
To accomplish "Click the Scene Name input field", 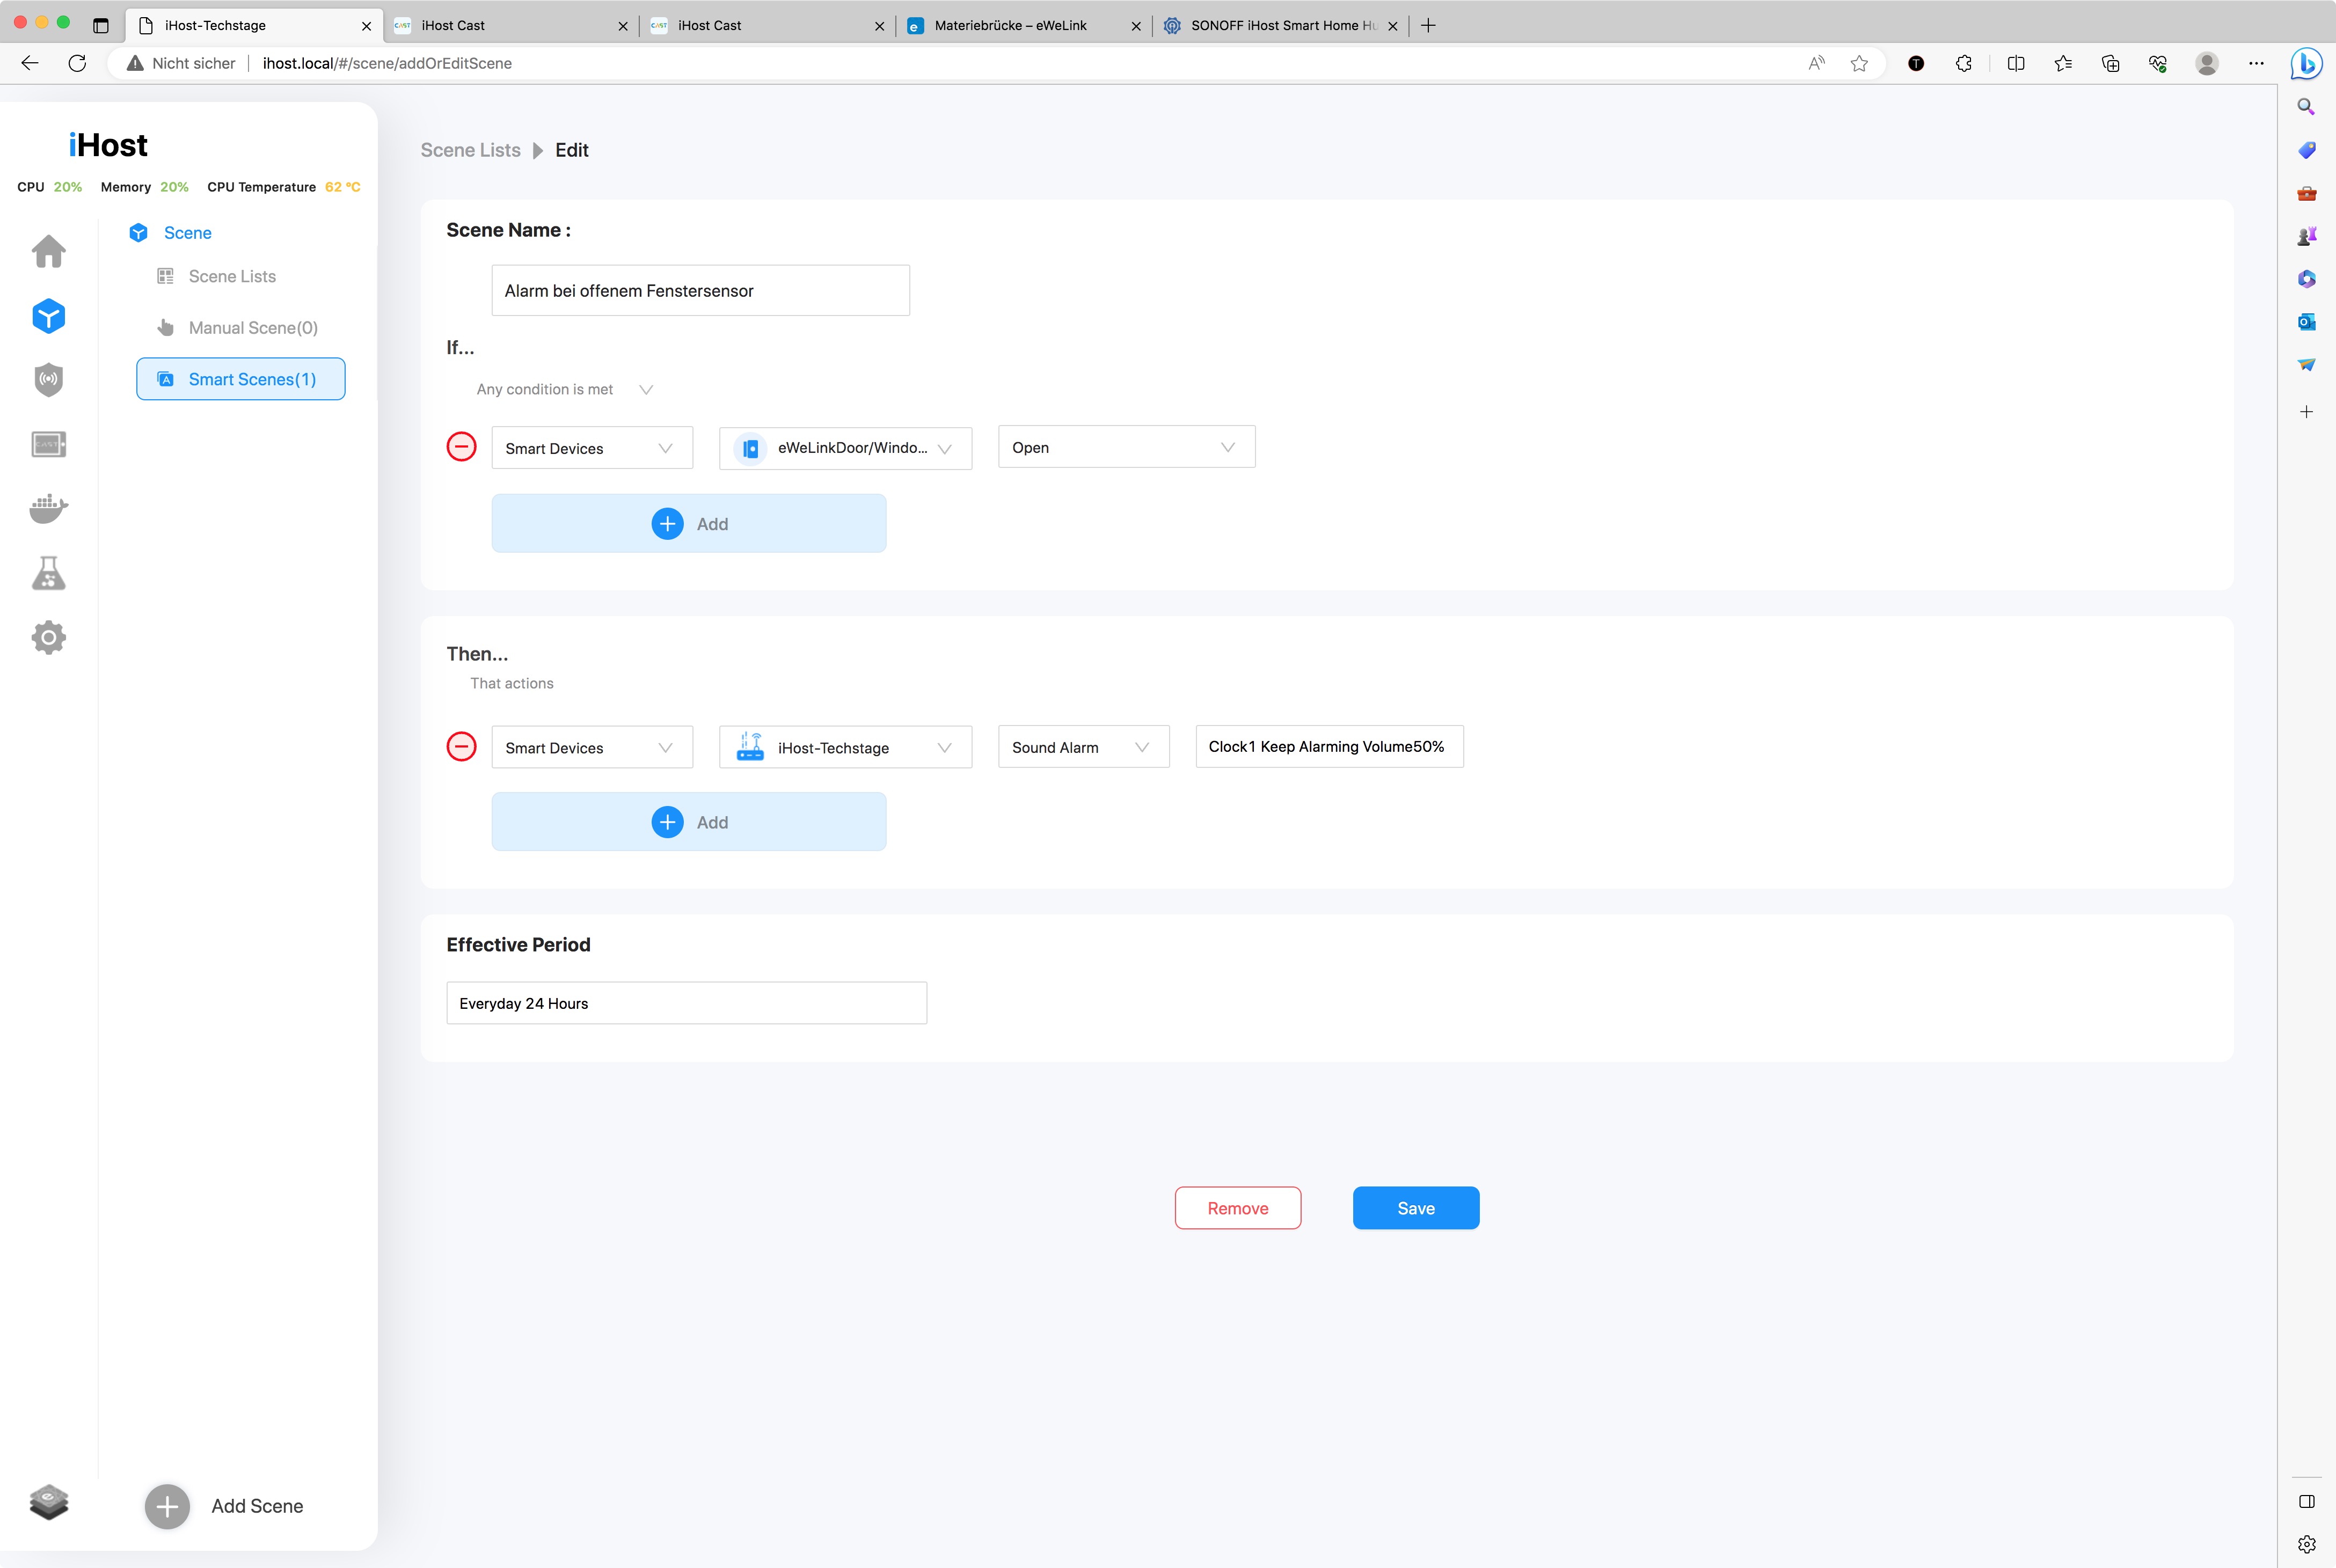I will point(700,291).
